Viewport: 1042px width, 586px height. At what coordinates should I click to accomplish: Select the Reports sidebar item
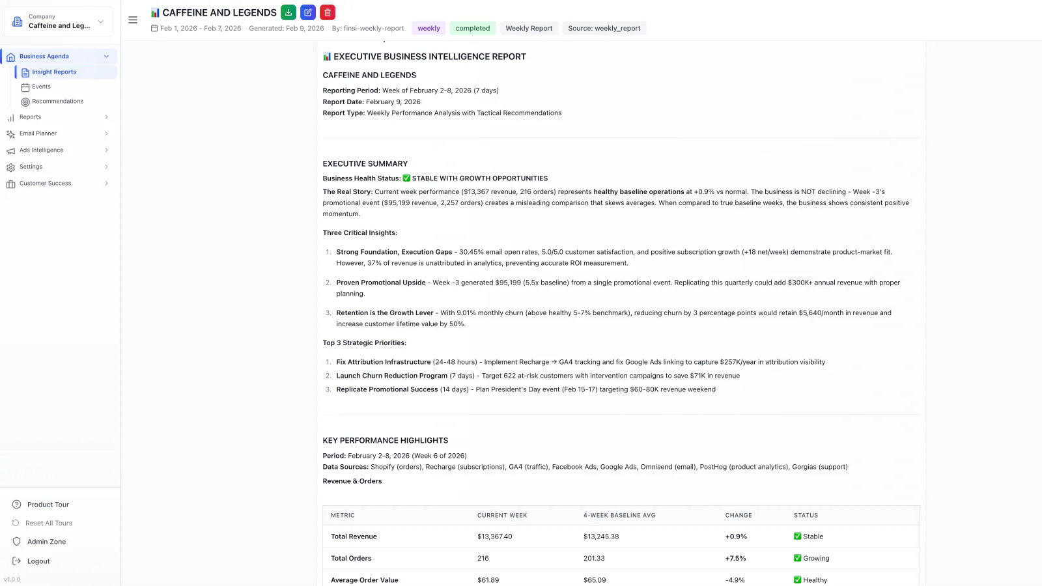tap(59, 117)
